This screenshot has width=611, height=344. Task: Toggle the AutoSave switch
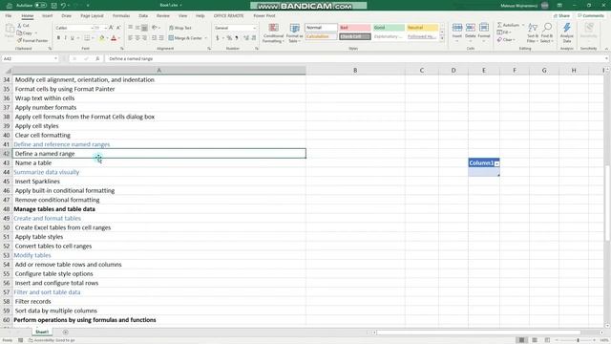(40, 6)
